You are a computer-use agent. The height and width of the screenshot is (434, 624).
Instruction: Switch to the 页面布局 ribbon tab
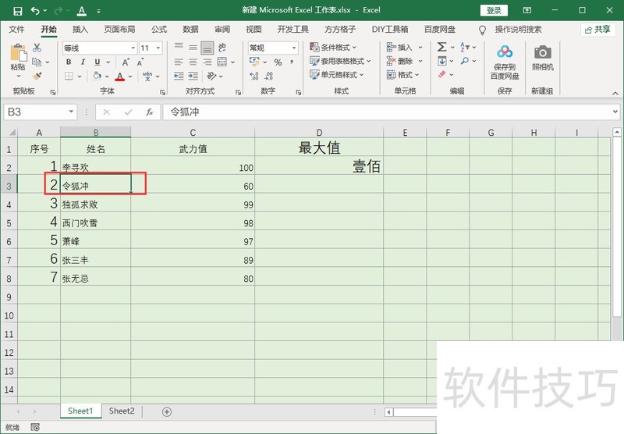(x=119, y=30)
